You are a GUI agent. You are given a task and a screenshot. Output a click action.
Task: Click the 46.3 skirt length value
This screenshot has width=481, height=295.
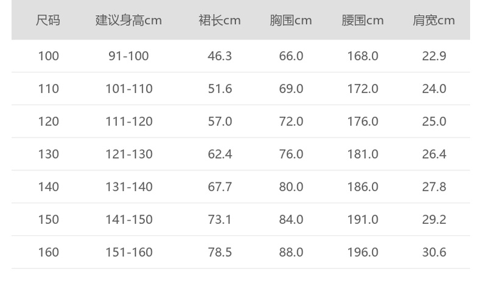coord(220,56)
